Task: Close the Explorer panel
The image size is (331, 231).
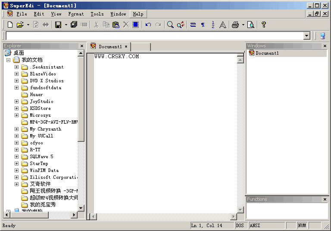Action: [x=82, y=46]
